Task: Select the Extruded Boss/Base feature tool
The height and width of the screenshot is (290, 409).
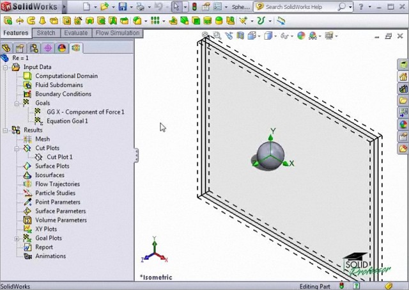Action: (x=8, y=20)
